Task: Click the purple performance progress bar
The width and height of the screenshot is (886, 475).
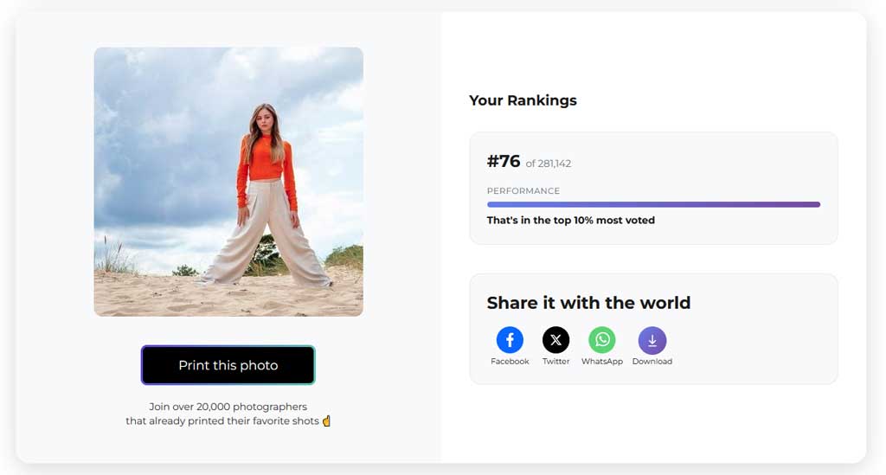Action: point(653,204)
